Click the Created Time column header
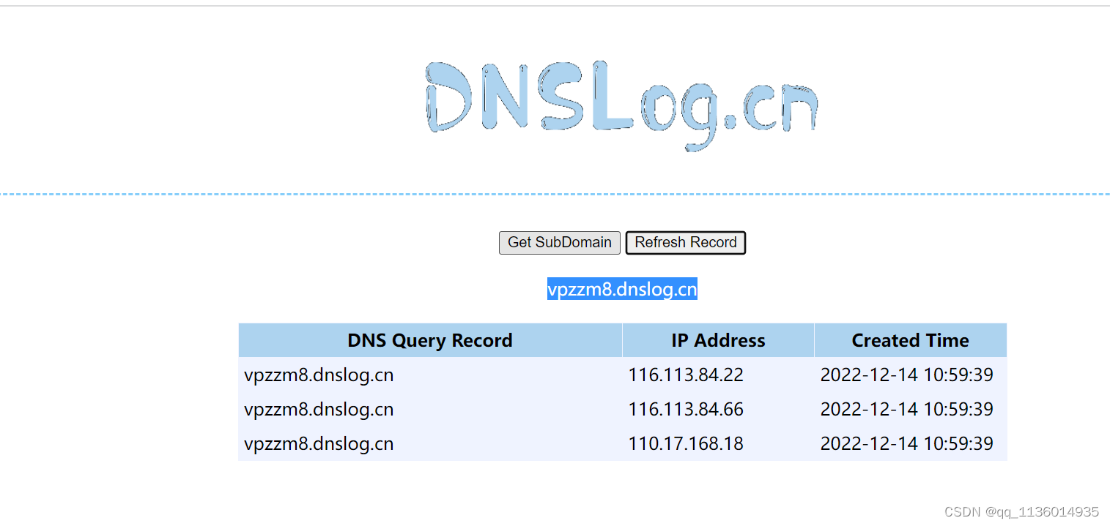 point(911,340)
